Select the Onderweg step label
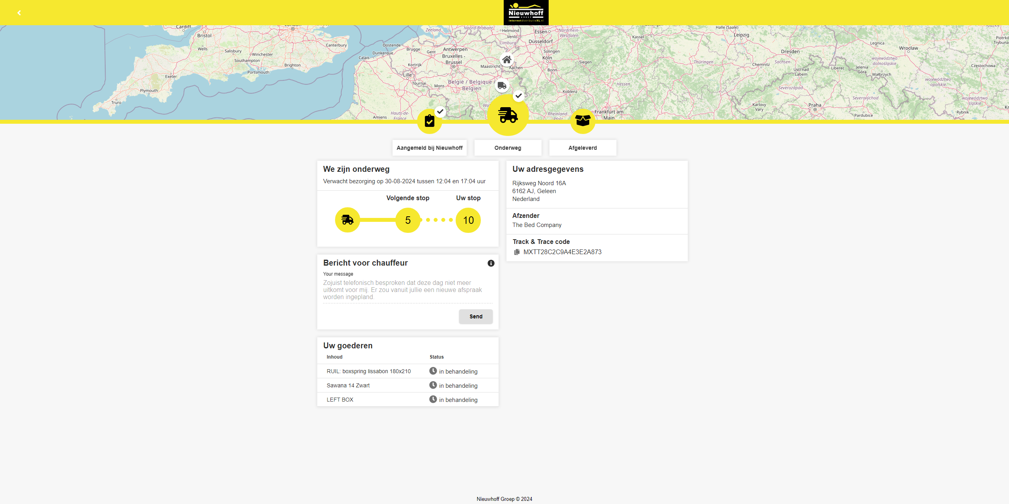 tap(508, 148)
